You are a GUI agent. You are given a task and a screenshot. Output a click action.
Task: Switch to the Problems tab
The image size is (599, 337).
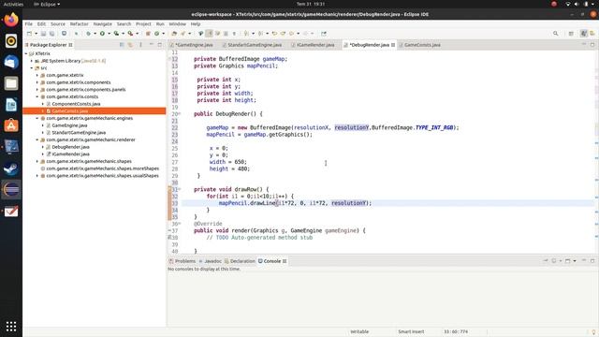(183, 261)
